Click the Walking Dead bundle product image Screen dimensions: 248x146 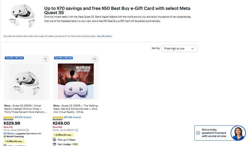(x=76, y=81)
